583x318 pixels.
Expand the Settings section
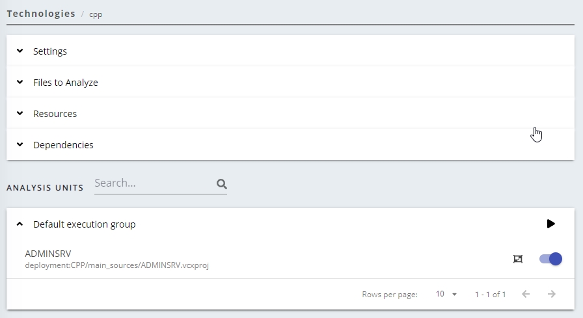(x=20, y=51)
